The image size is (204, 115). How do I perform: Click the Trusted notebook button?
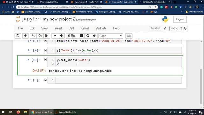[x=155, y=28]
